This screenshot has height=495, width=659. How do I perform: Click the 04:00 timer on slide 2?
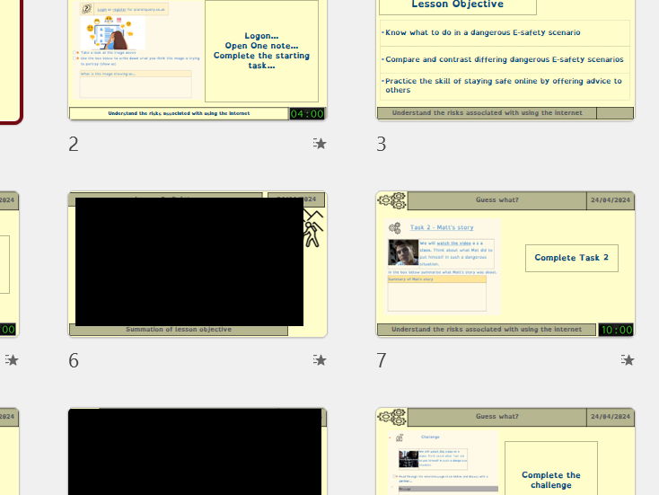pyautogui.click(x=307, y=114)
